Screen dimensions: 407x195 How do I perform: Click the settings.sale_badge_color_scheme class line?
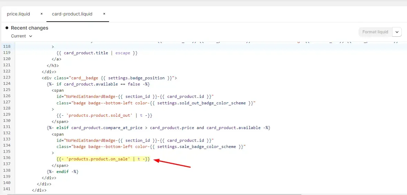coord(151,147)
